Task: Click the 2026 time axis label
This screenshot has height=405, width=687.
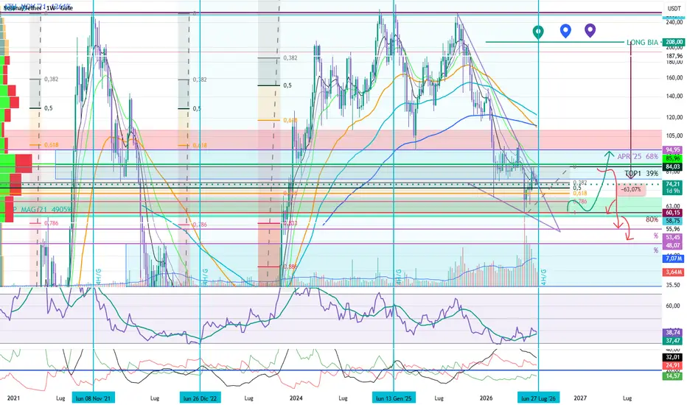Action: point(486,398)
